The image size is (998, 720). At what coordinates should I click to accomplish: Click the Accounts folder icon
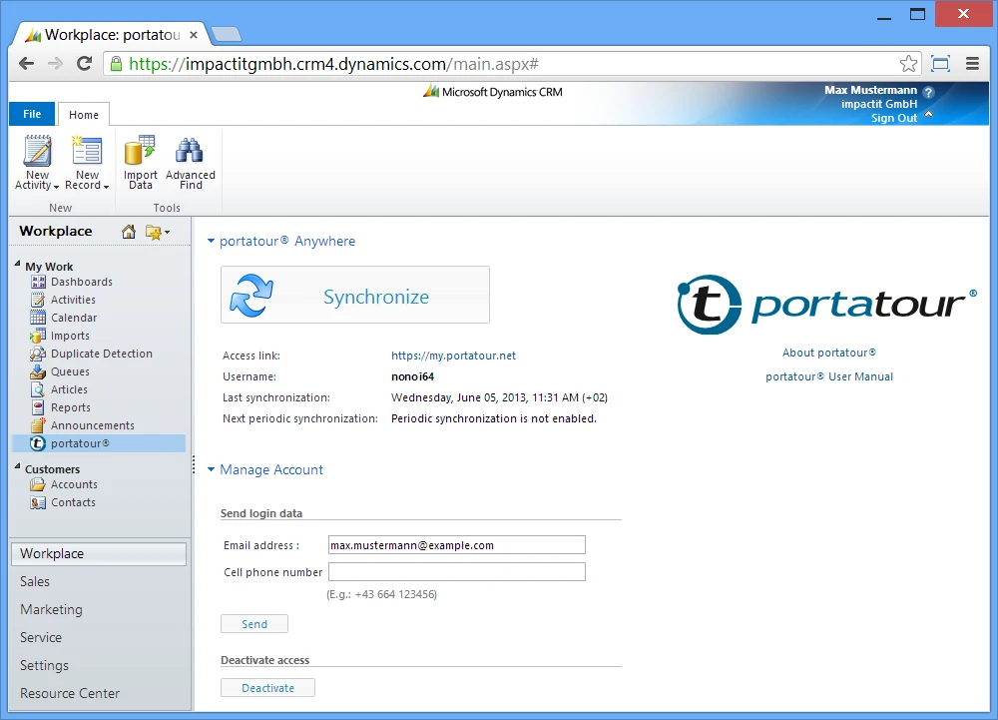[38, 485]
